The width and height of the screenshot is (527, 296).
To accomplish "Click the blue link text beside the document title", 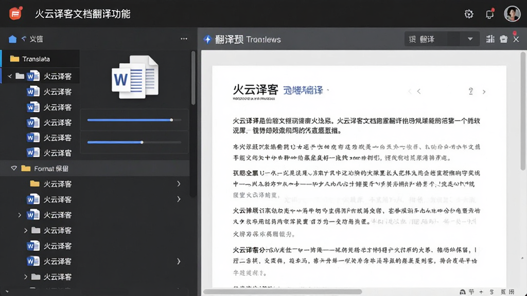I will click(303, 90).
